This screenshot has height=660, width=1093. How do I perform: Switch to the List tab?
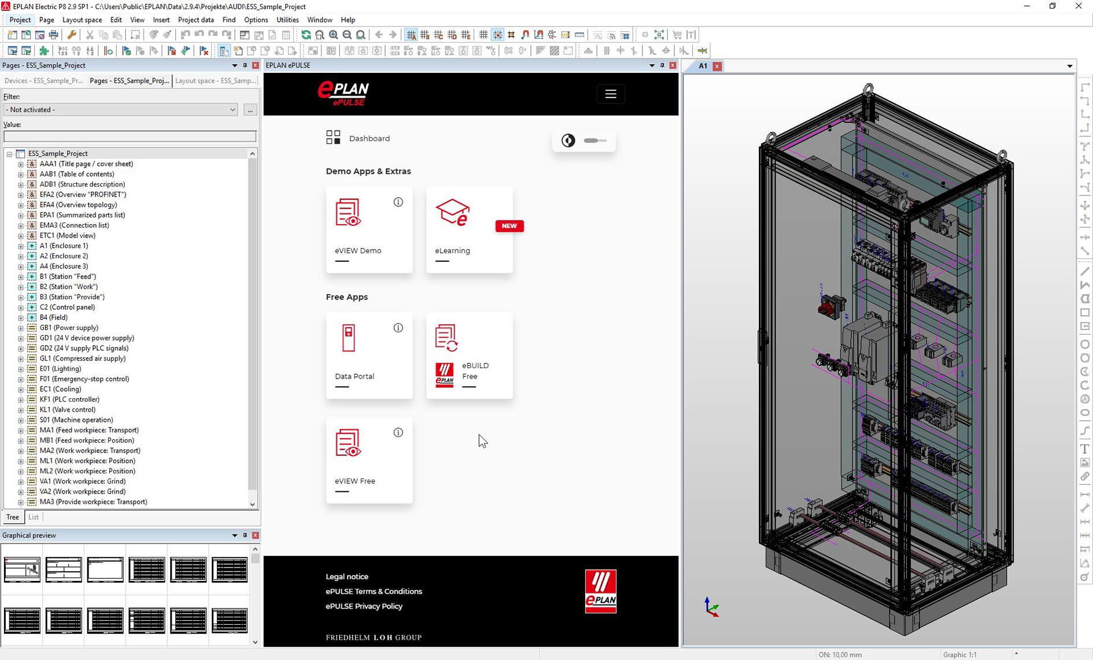tap(34, 517)
